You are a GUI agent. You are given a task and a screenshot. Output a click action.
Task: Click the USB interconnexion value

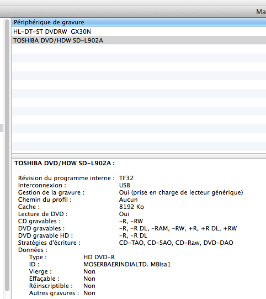coord(125,185)
